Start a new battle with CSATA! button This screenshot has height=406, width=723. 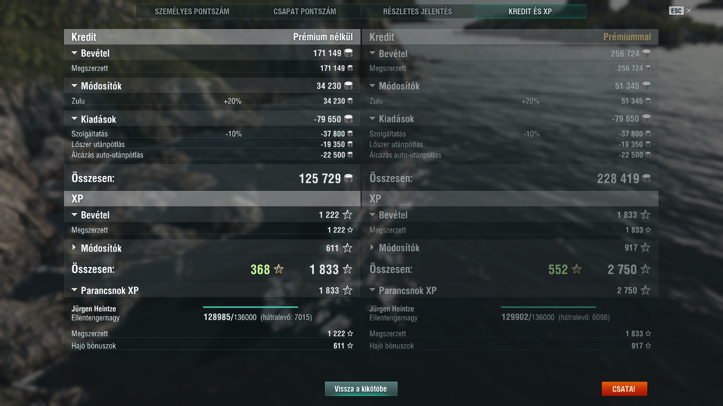coord(624,389)
